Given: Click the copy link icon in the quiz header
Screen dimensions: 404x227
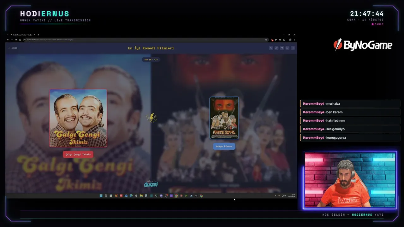Looking at the screenshot, I should tap(276, 48).
